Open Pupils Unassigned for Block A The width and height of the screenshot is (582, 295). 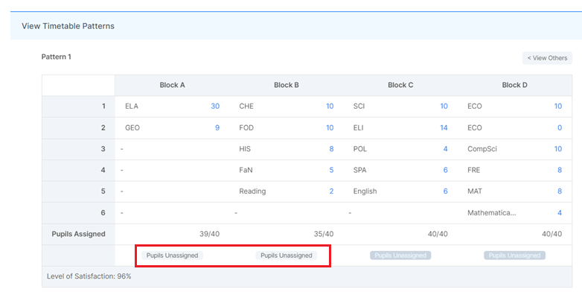(x=172, y=256)
